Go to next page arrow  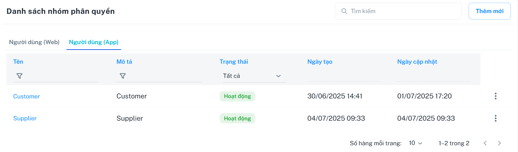(x=499, y=143)
